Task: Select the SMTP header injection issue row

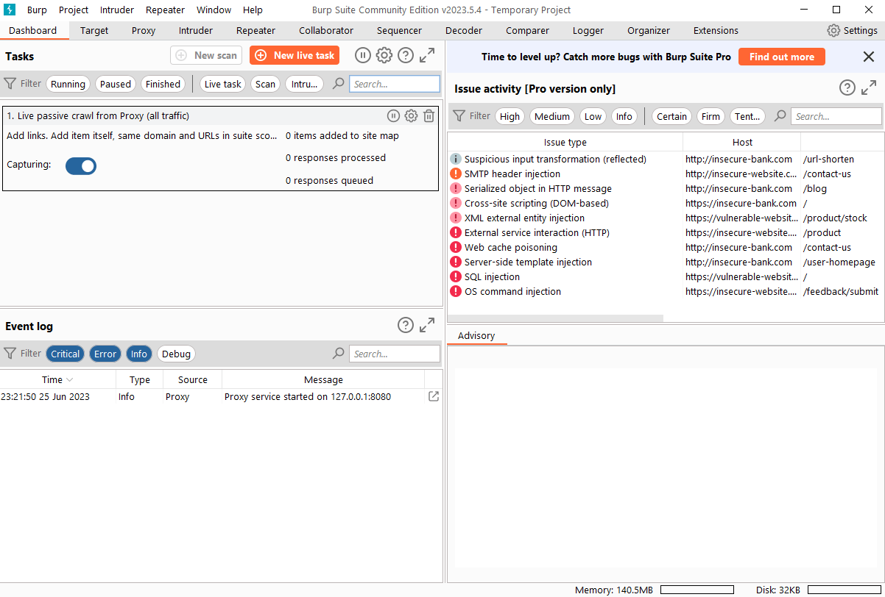Action: (666, 174)
